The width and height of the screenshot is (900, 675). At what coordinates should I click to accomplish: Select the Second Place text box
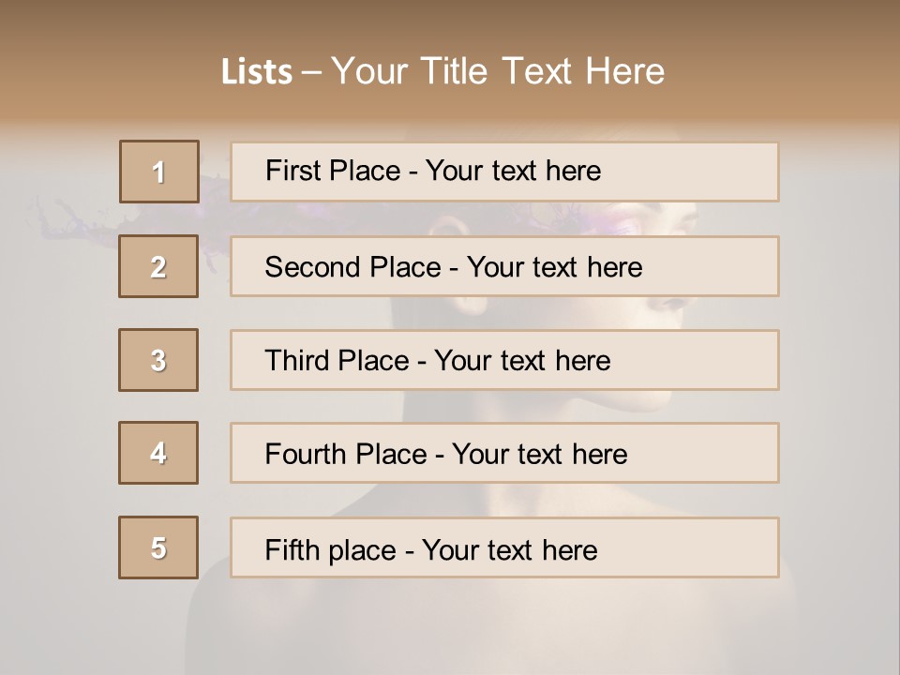point(504,266)
